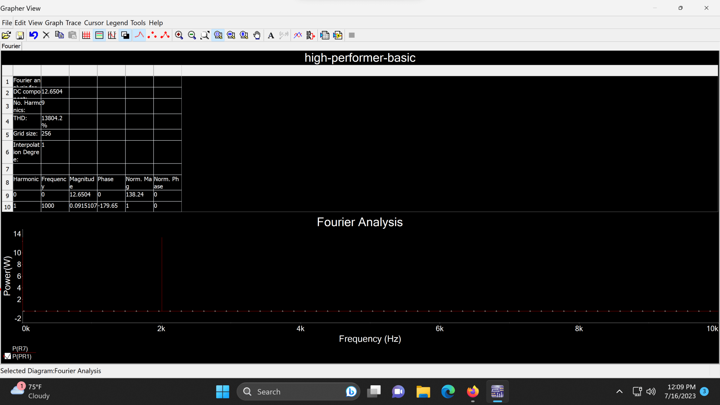This screenshot has width=720, height=405.
Task: Click the Zoom Fit magnifier icon
Action: [x=205, y=35]
